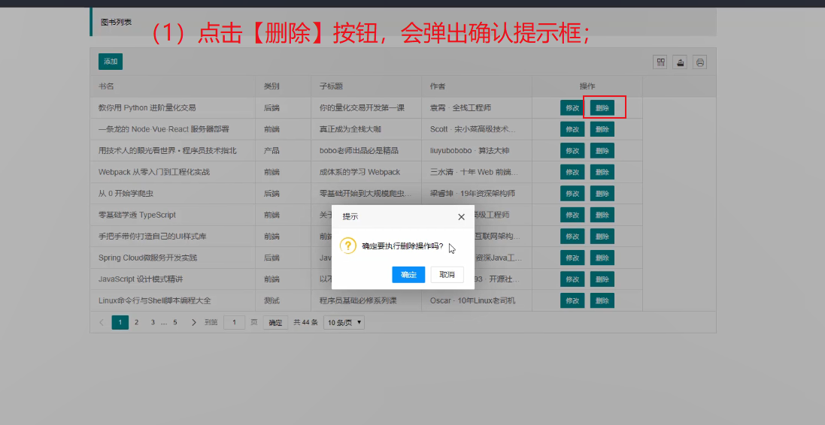Click the title 一条龙的 Node·Vue·React 服务器部署
Image resolution: width=825 pixels, height=425 pixels.
point(164,129)
